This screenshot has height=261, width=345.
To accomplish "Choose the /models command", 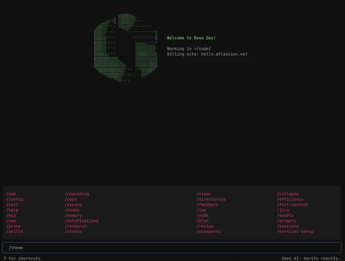I will click(285, 215).
